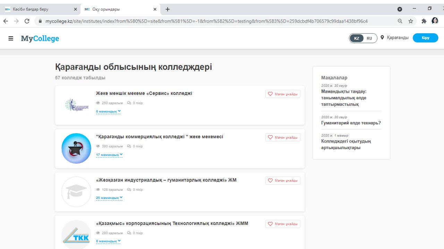Open the Chrome profile avatar

435,21
